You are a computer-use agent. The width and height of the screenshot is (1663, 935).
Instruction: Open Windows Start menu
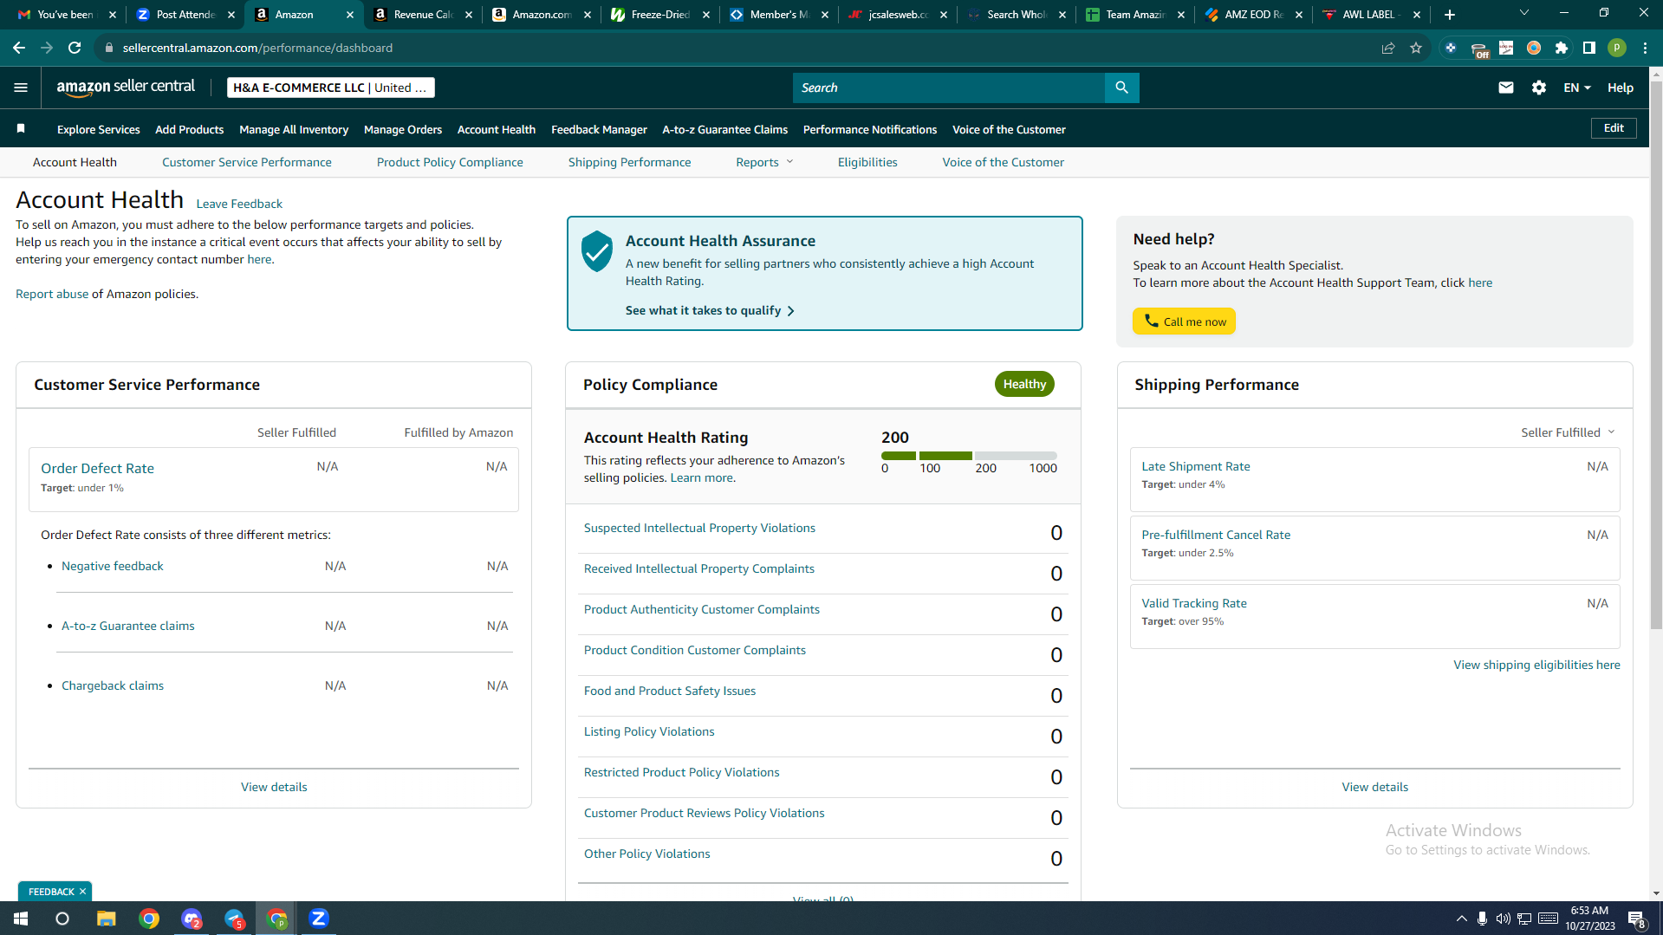coord(21,919)
